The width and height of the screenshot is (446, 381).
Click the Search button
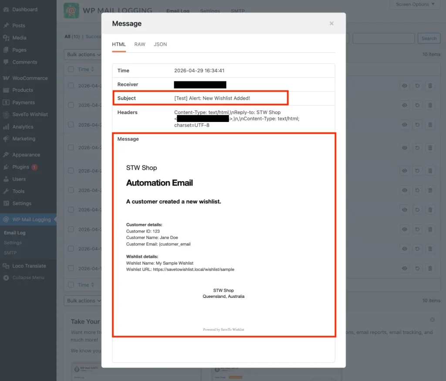click(x=429, y=38)
